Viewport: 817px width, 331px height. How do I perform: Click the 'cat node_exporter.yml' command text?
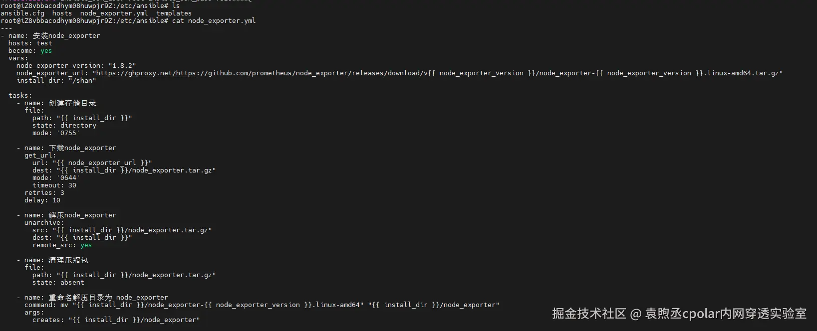pos(214,21)
